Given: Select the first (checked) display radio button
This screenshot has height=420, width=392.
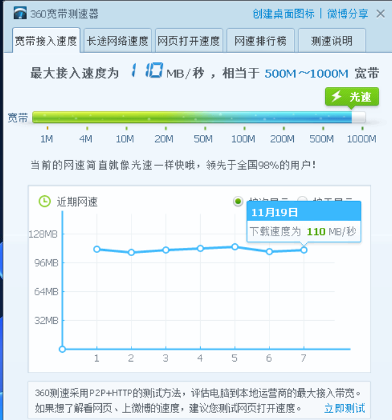Looking at the screenshot, I should point(238,201).
